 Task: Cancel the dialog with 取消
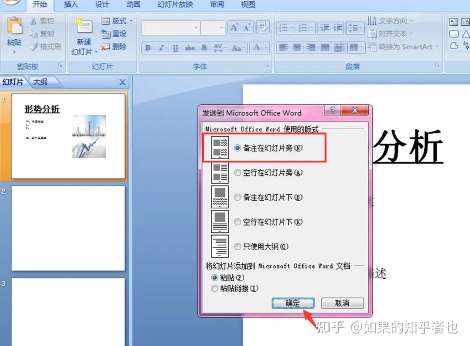coord(342,303)
